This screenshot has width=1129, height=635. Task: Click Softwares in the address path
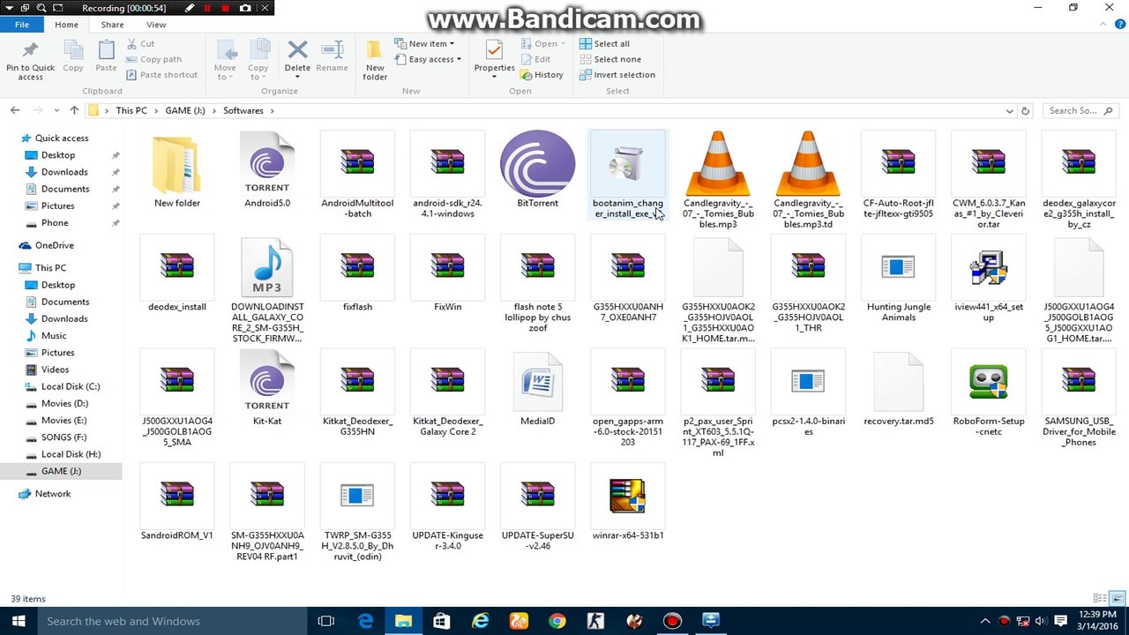click(x=243, y=110)
